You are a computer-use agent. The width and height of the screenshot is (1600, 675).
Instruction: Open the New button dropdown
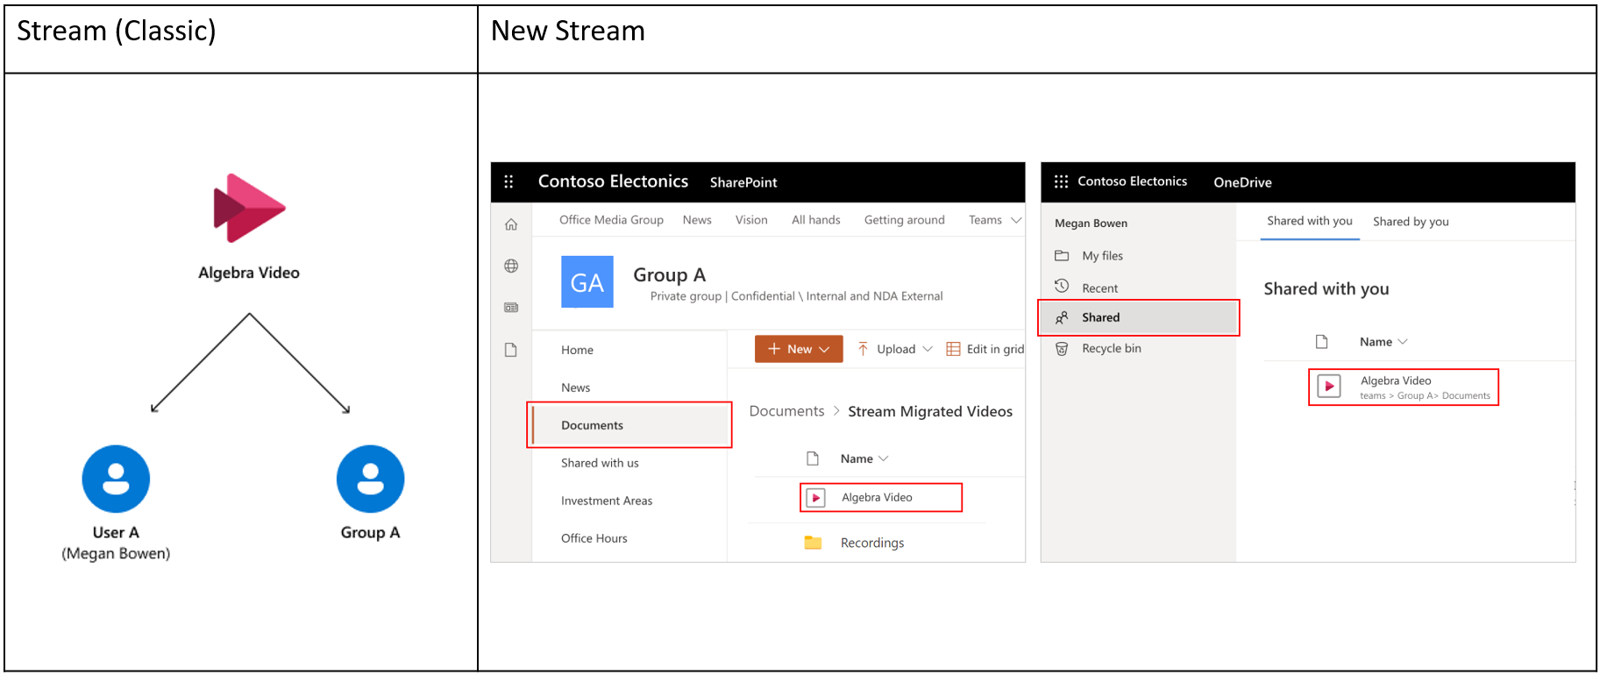pos(824,349)
